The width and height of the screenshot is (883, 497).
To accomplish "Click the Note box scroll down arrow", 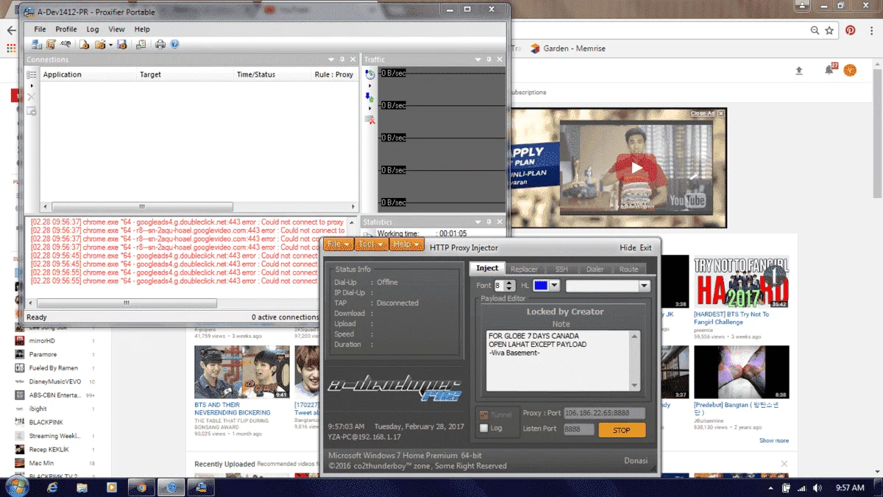I will click(635, 385).
